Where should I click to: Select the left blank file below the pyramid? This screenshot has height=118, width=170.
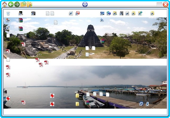click(87, 48)
